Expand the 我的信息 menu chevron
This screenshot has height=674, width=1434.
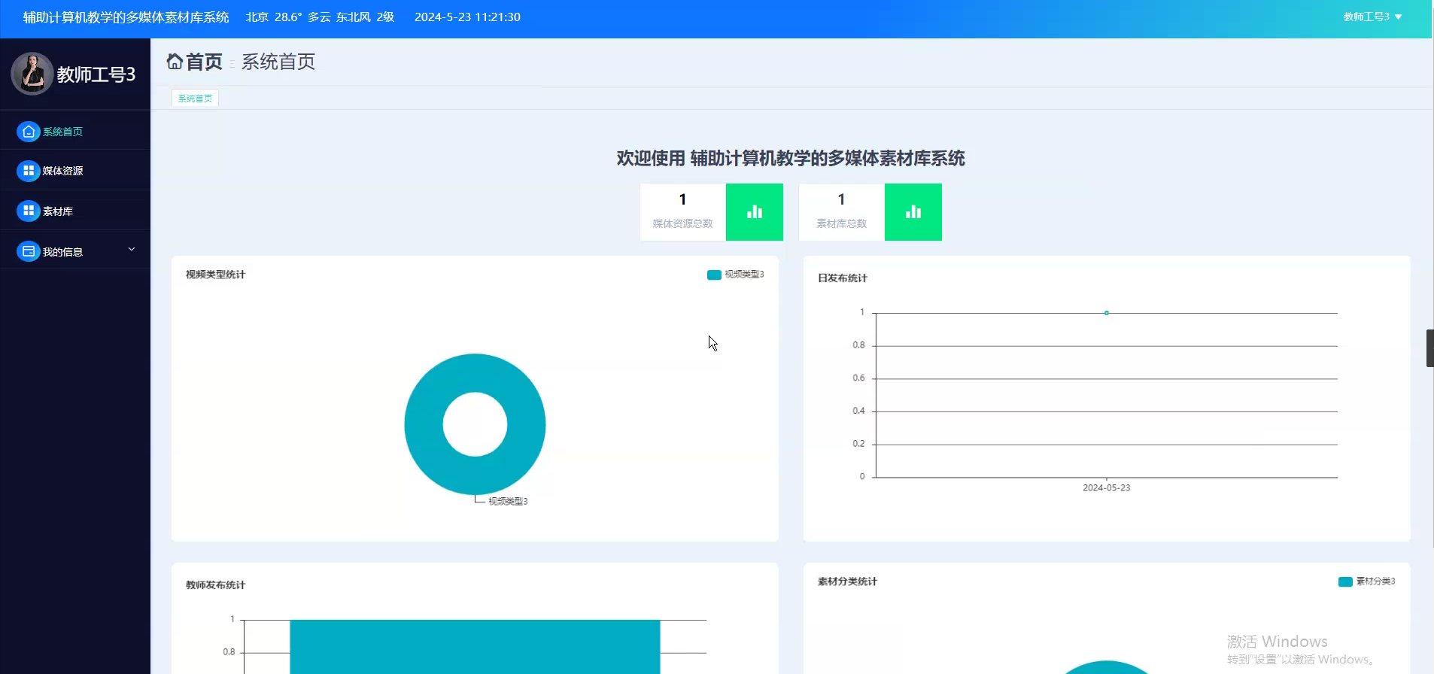(x=132, y=250)
